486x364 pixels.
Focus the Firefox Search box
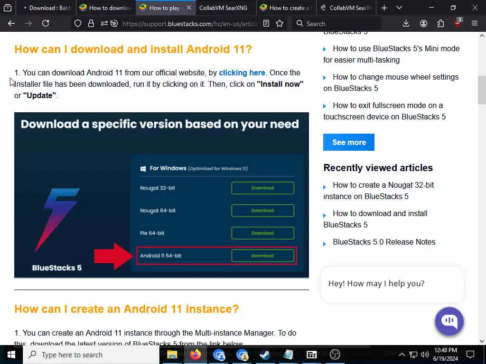pyautogui.click(x=336, y=24)
